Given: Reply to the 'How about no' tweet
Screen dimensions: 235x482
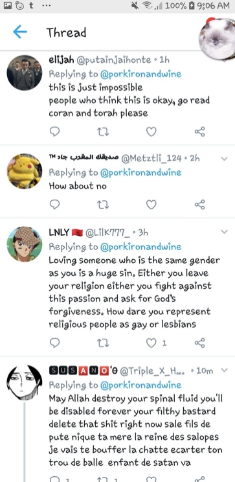Looking at the screenshot, I should coord(54,205).
